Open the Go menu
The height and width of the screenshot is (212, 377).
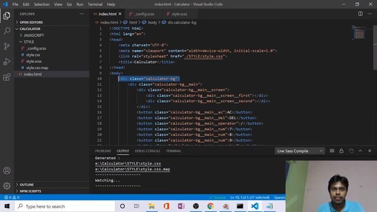[70, 4]
